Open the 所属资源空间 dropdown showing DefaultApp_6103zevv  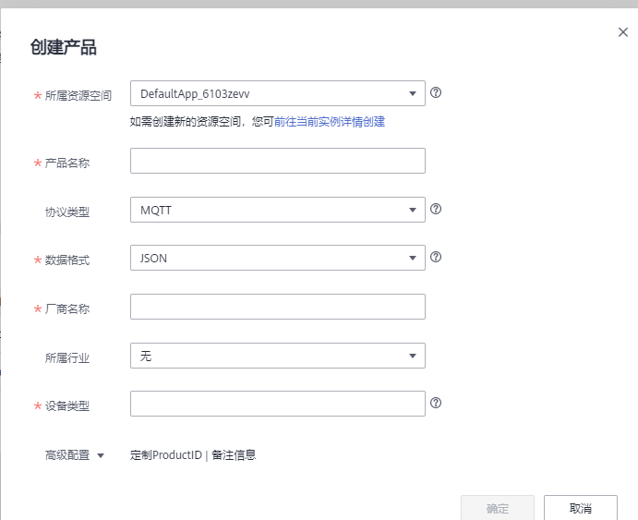point(277,93)
